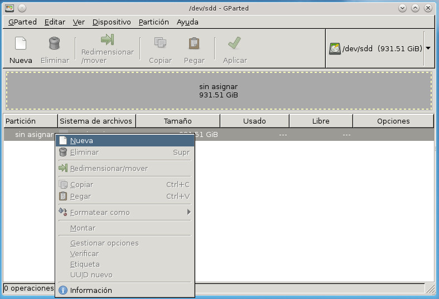Select Verificar in the context menu
Viewport: 439px width, 299px height.
[125, 254]
